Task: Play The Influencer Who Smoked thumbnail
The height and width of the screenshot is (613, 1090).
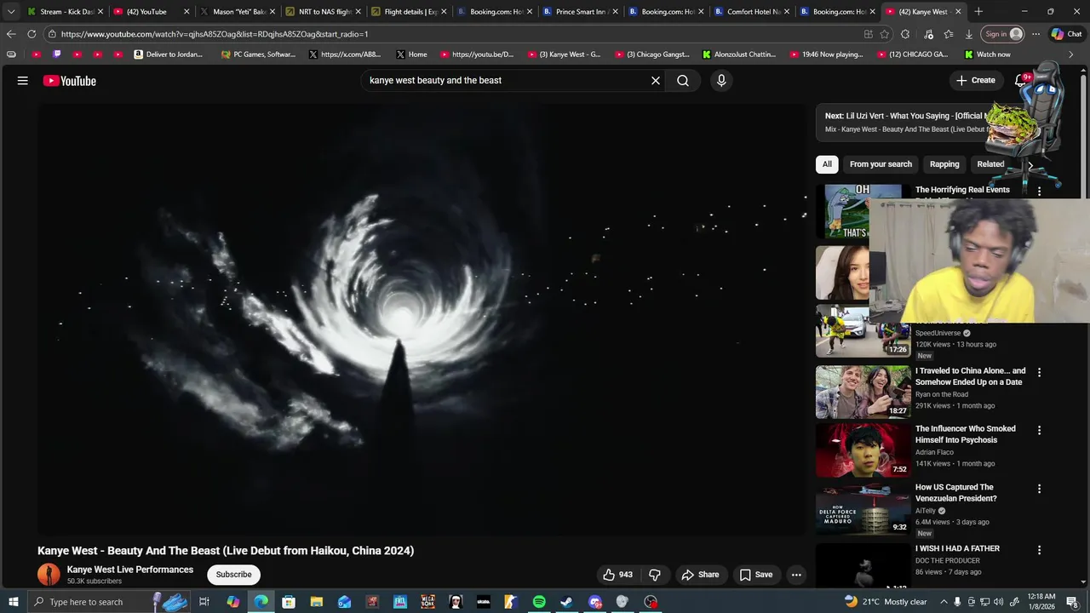Action: click(x=863, y=450)
